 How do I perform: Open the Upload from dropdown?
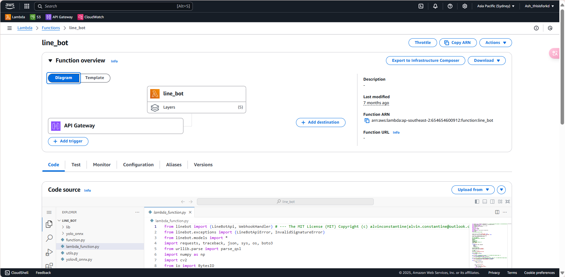pos(473,190)
